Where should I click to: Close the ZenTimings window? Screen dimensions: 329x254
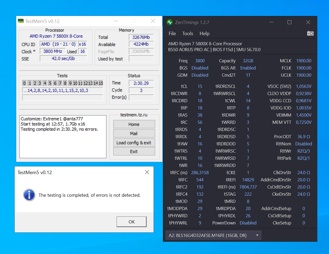[308, 22]
